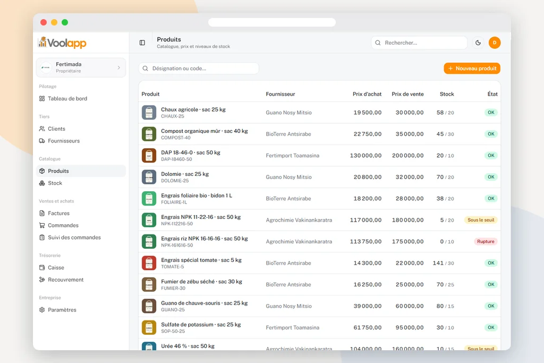544x363 pixels.
Task: Click the Recouvrement icon
Action: [42, 280]
